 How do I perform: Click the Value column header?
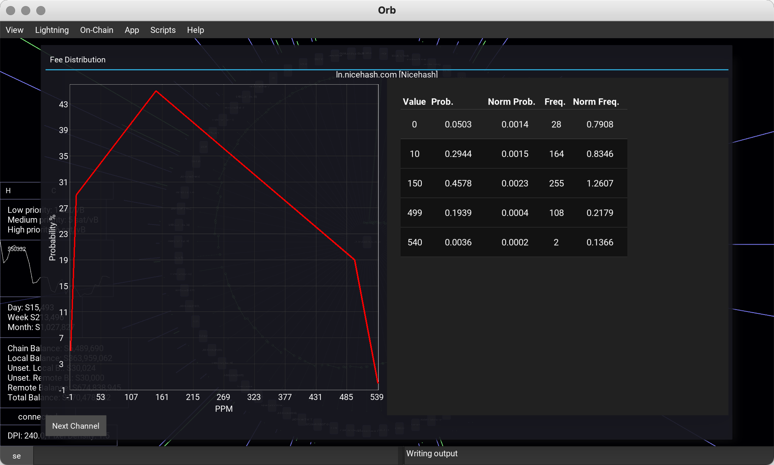click(x=414, y=102)
